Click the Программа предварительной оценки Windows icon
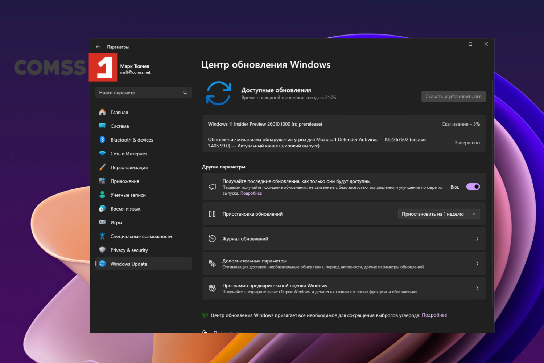The image size is (544, 363). pos(212,288)
